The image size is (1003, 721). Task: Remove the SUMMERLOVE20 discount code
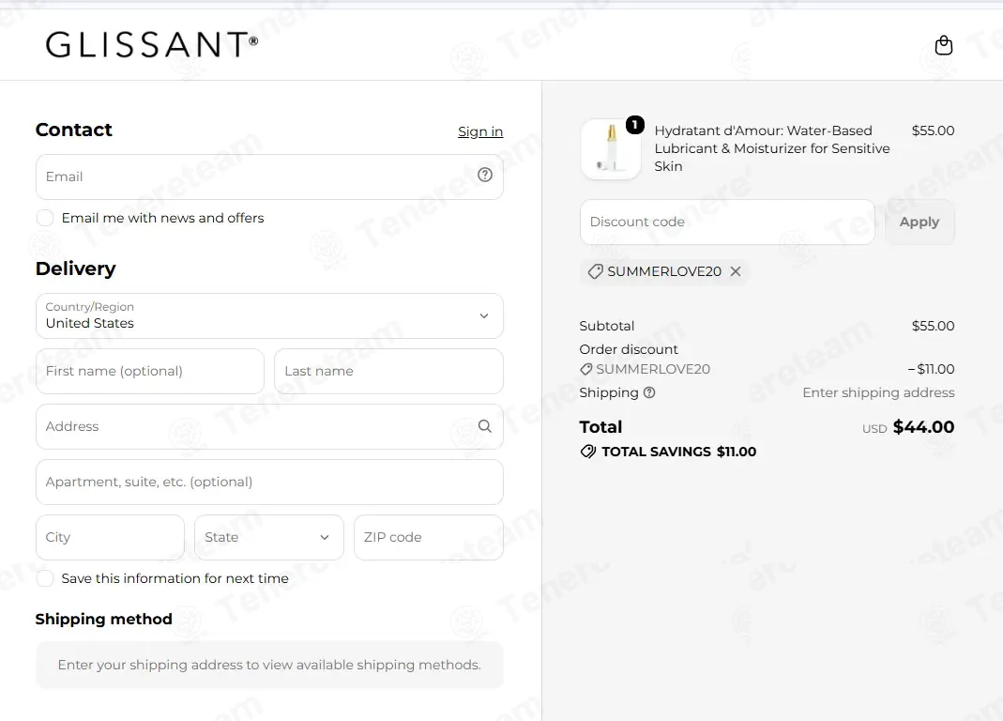tap(736, 271)
